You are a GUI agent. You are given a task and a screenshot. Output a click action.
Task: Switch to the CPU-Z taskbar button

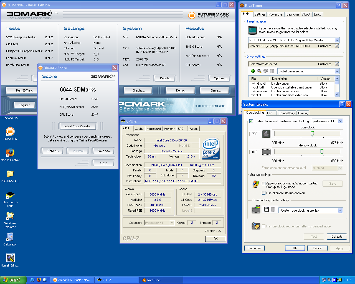click(x=116, y=280)
